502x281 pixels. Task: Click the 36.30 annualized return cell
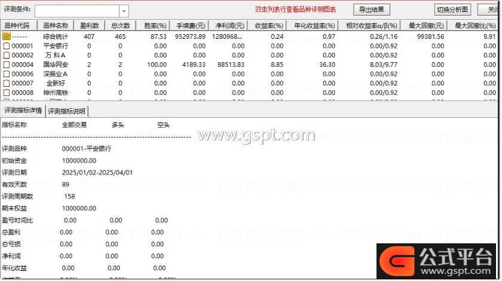click(x=327, y=65)
